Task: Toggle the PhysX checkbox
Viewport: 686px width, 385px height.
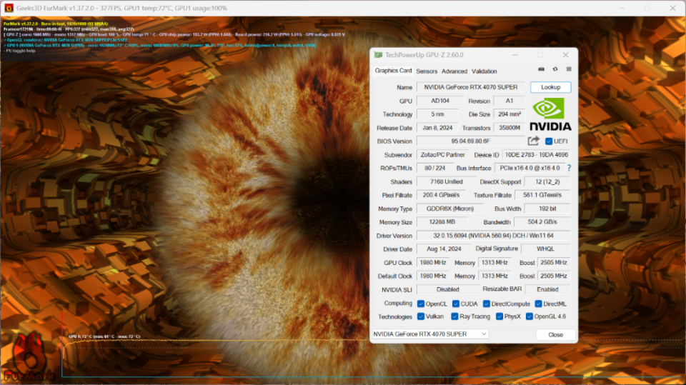Action: coord(499,316)
